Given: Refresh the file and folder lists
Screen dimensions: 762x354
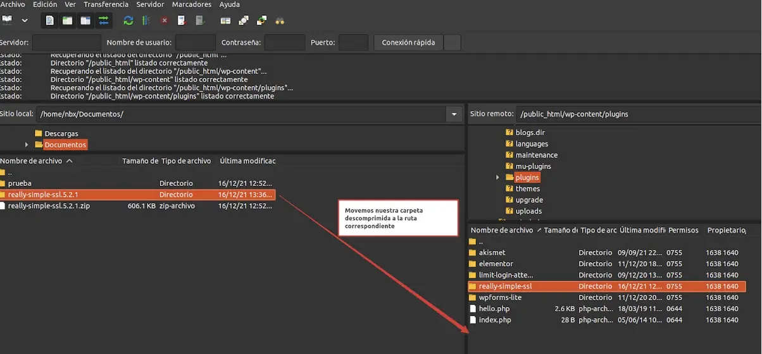Looking at the screenshot, I should 128,20.
